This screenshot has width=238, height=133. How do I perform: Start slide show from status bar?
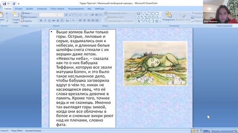point(201,130)
